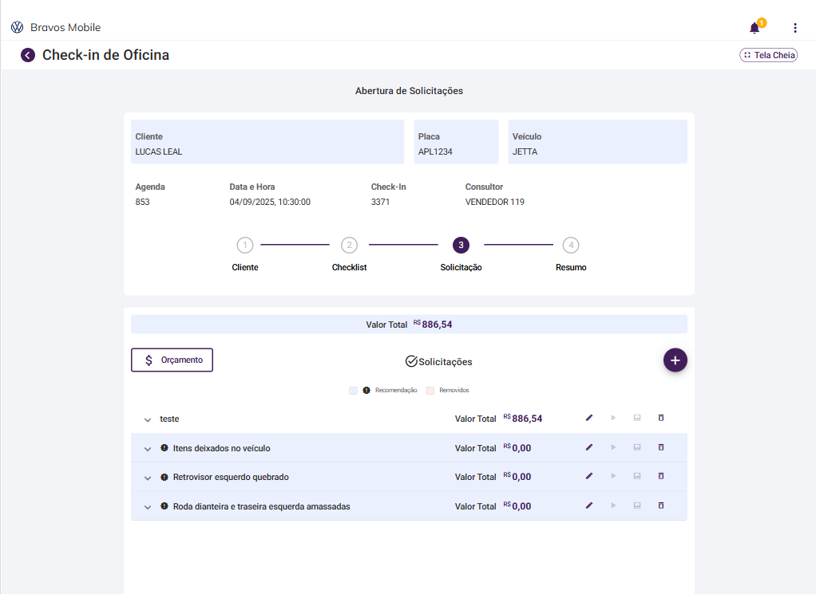
Task: Go to step 1 Cliente
Action: (x=245, y=245)
